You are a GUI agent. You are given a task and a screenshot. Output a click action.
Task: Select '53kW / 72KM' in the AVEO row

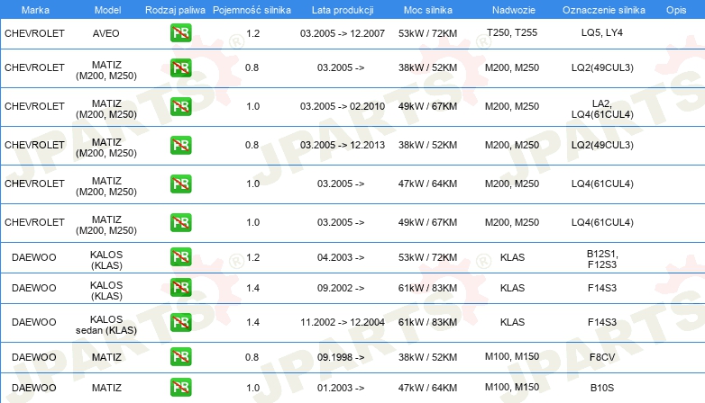point(427,33)
